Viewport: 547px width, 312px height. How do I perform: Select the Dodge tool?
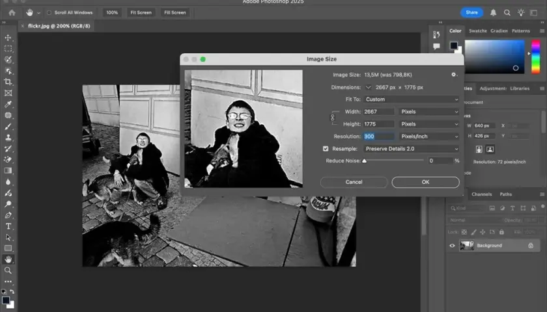point(8,204)
